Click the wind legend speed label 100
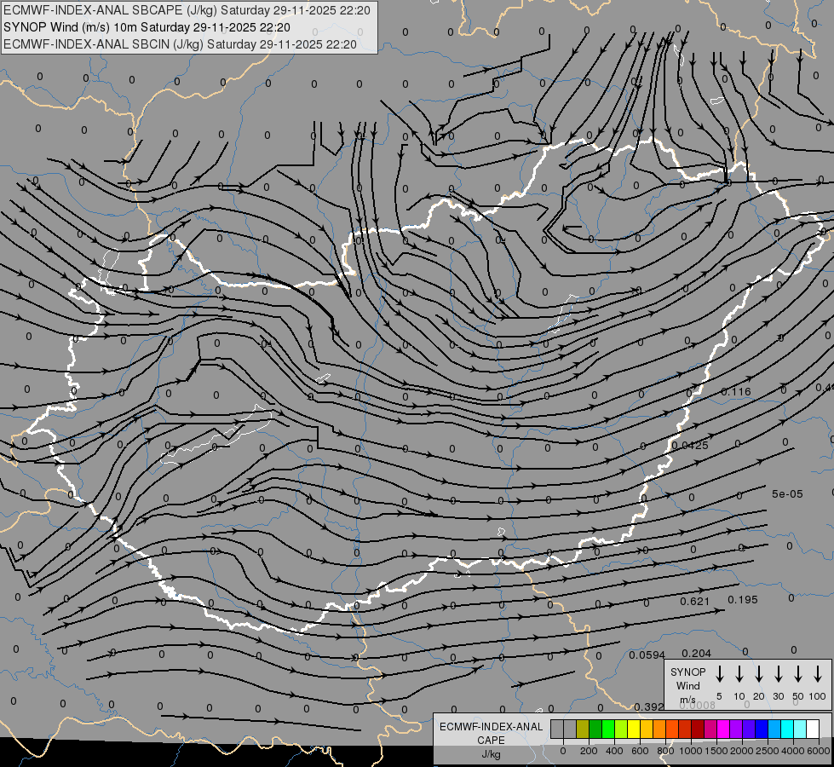The width and height of the screenshot is (834, 767). pyautogui.click(x=818, y=696)
